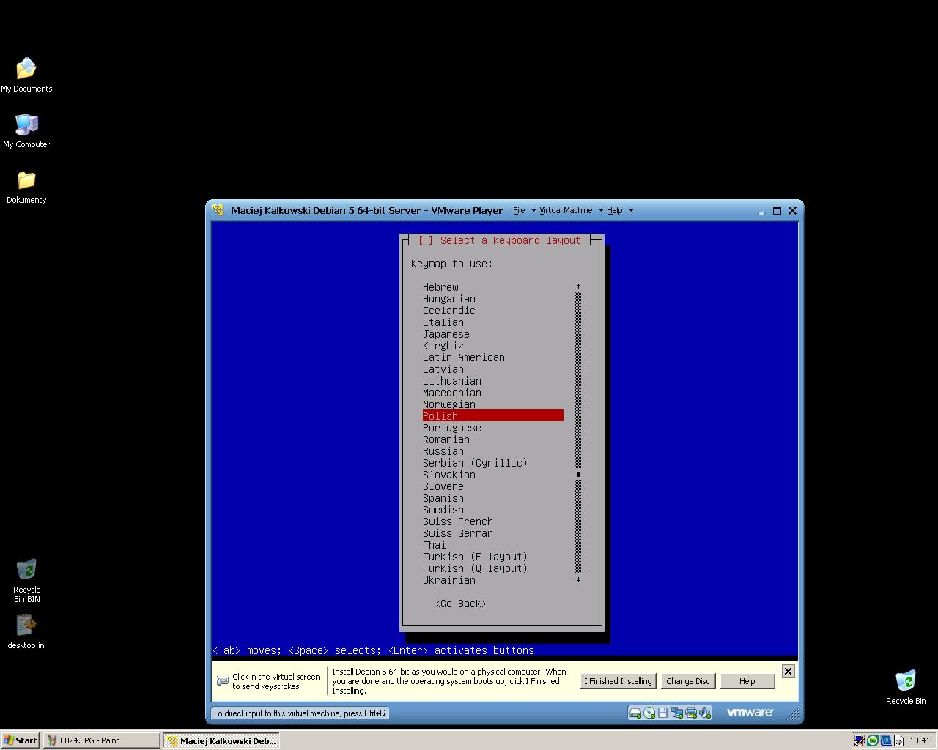This screenshot has height=750, width=938.
Task: Open the Virtual Machine menu dropdown arrow
Action: point(601,211)
